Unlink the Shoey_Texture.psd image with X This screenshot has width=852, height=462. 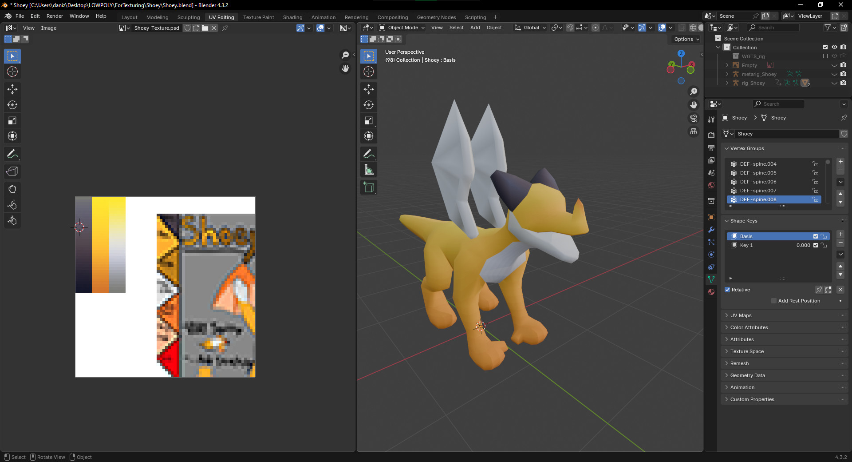coord(214,28)
